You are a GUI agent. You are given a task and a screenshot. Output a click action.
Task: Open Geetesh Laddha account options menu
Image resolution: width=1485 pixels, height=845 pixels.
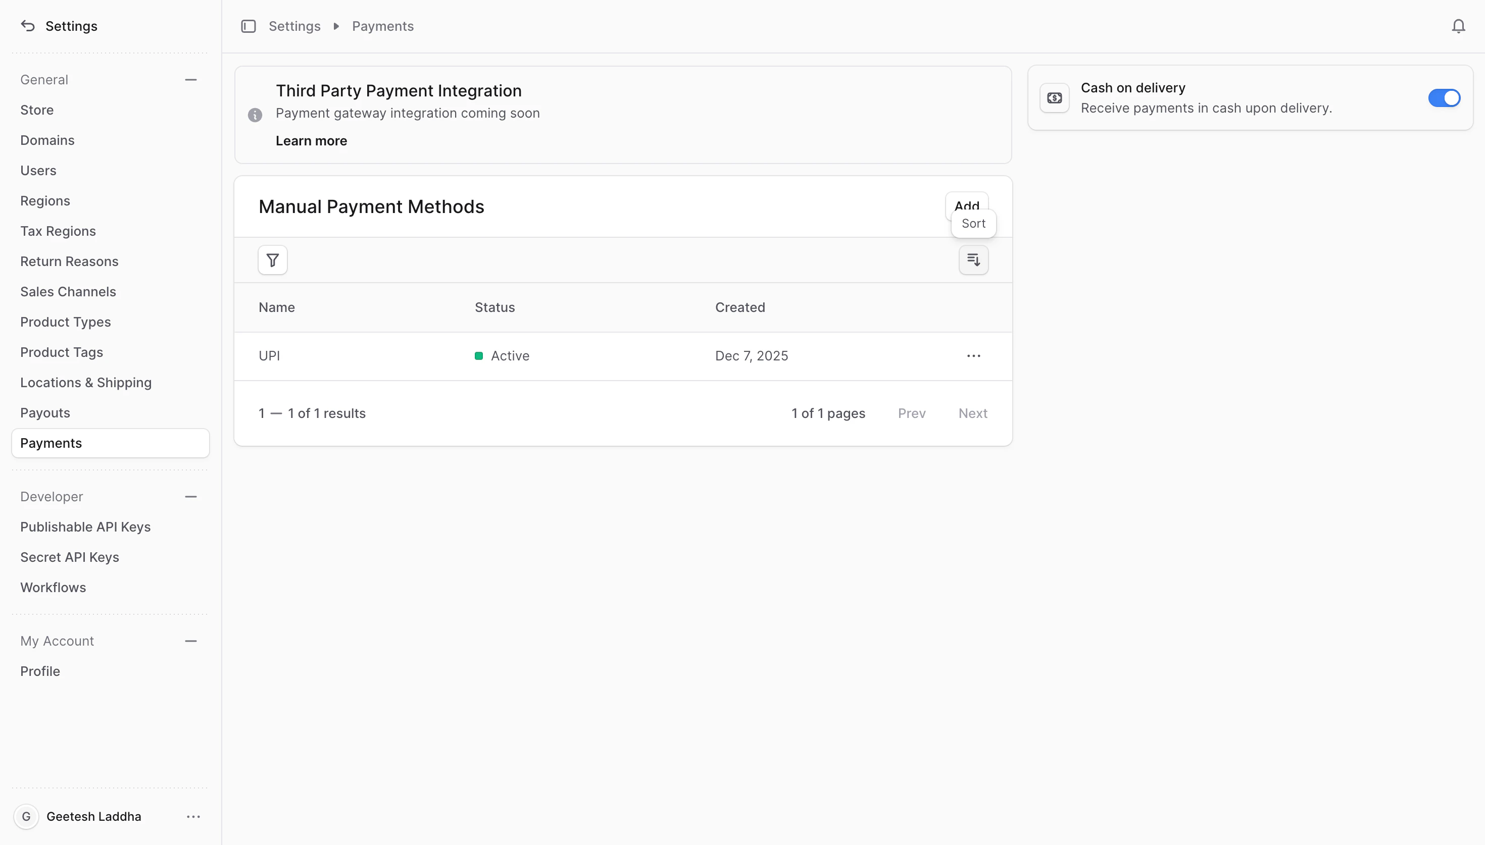point(193,817)
